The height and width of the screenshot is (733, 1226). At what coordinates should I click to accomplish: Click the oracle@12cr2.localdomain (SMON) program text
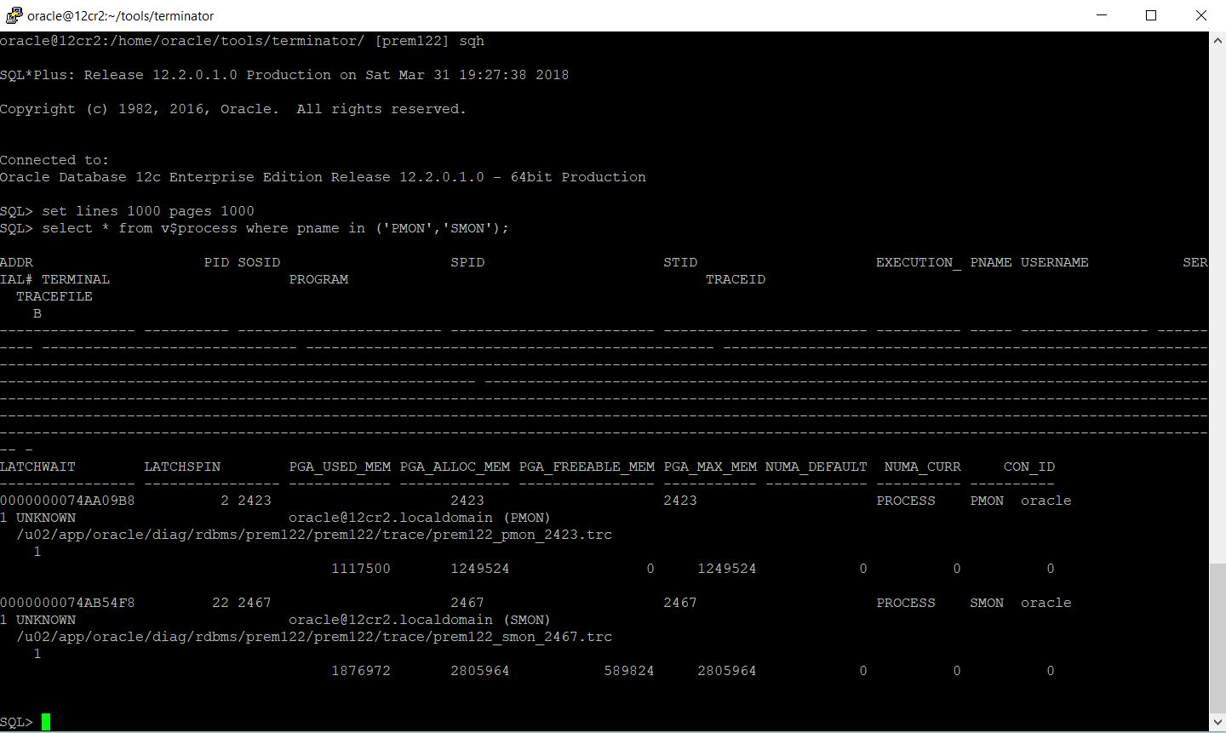tap(419, 620)
